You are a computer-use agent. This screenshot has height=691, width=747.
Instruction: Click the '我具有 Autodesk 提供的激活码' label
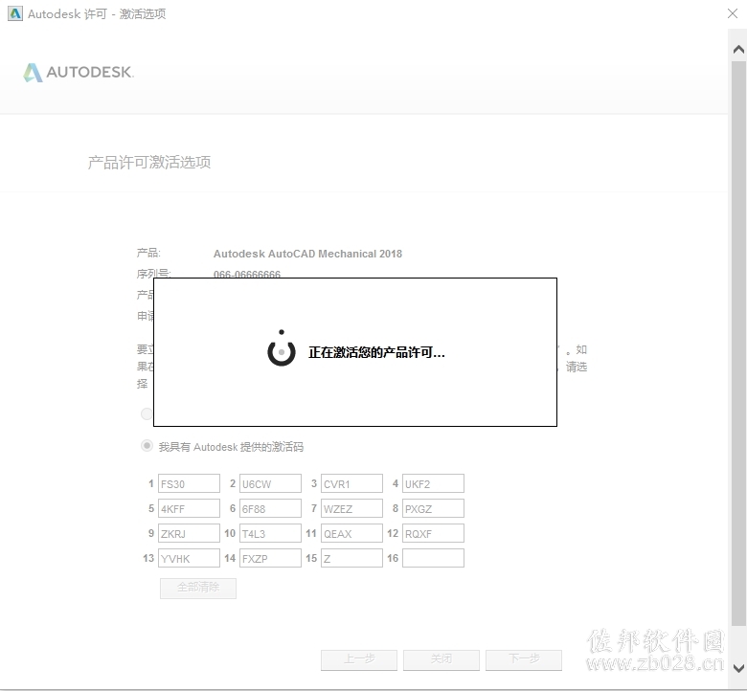click(x=231, y=447)
